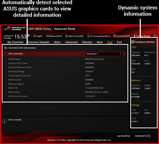Click the Tool\ASUS GPU Information breadcrumb
This screenshot has height=144, width=159.
click(x=22, y=48)
